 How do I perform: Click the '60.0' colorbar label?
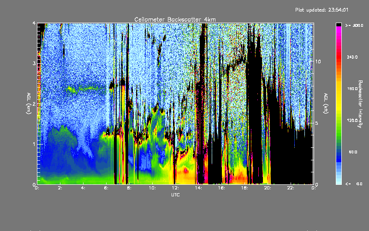(x=353, y=152)
